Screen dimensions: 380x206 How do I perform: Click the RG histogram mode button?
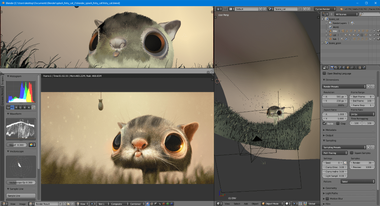point(13,107)
